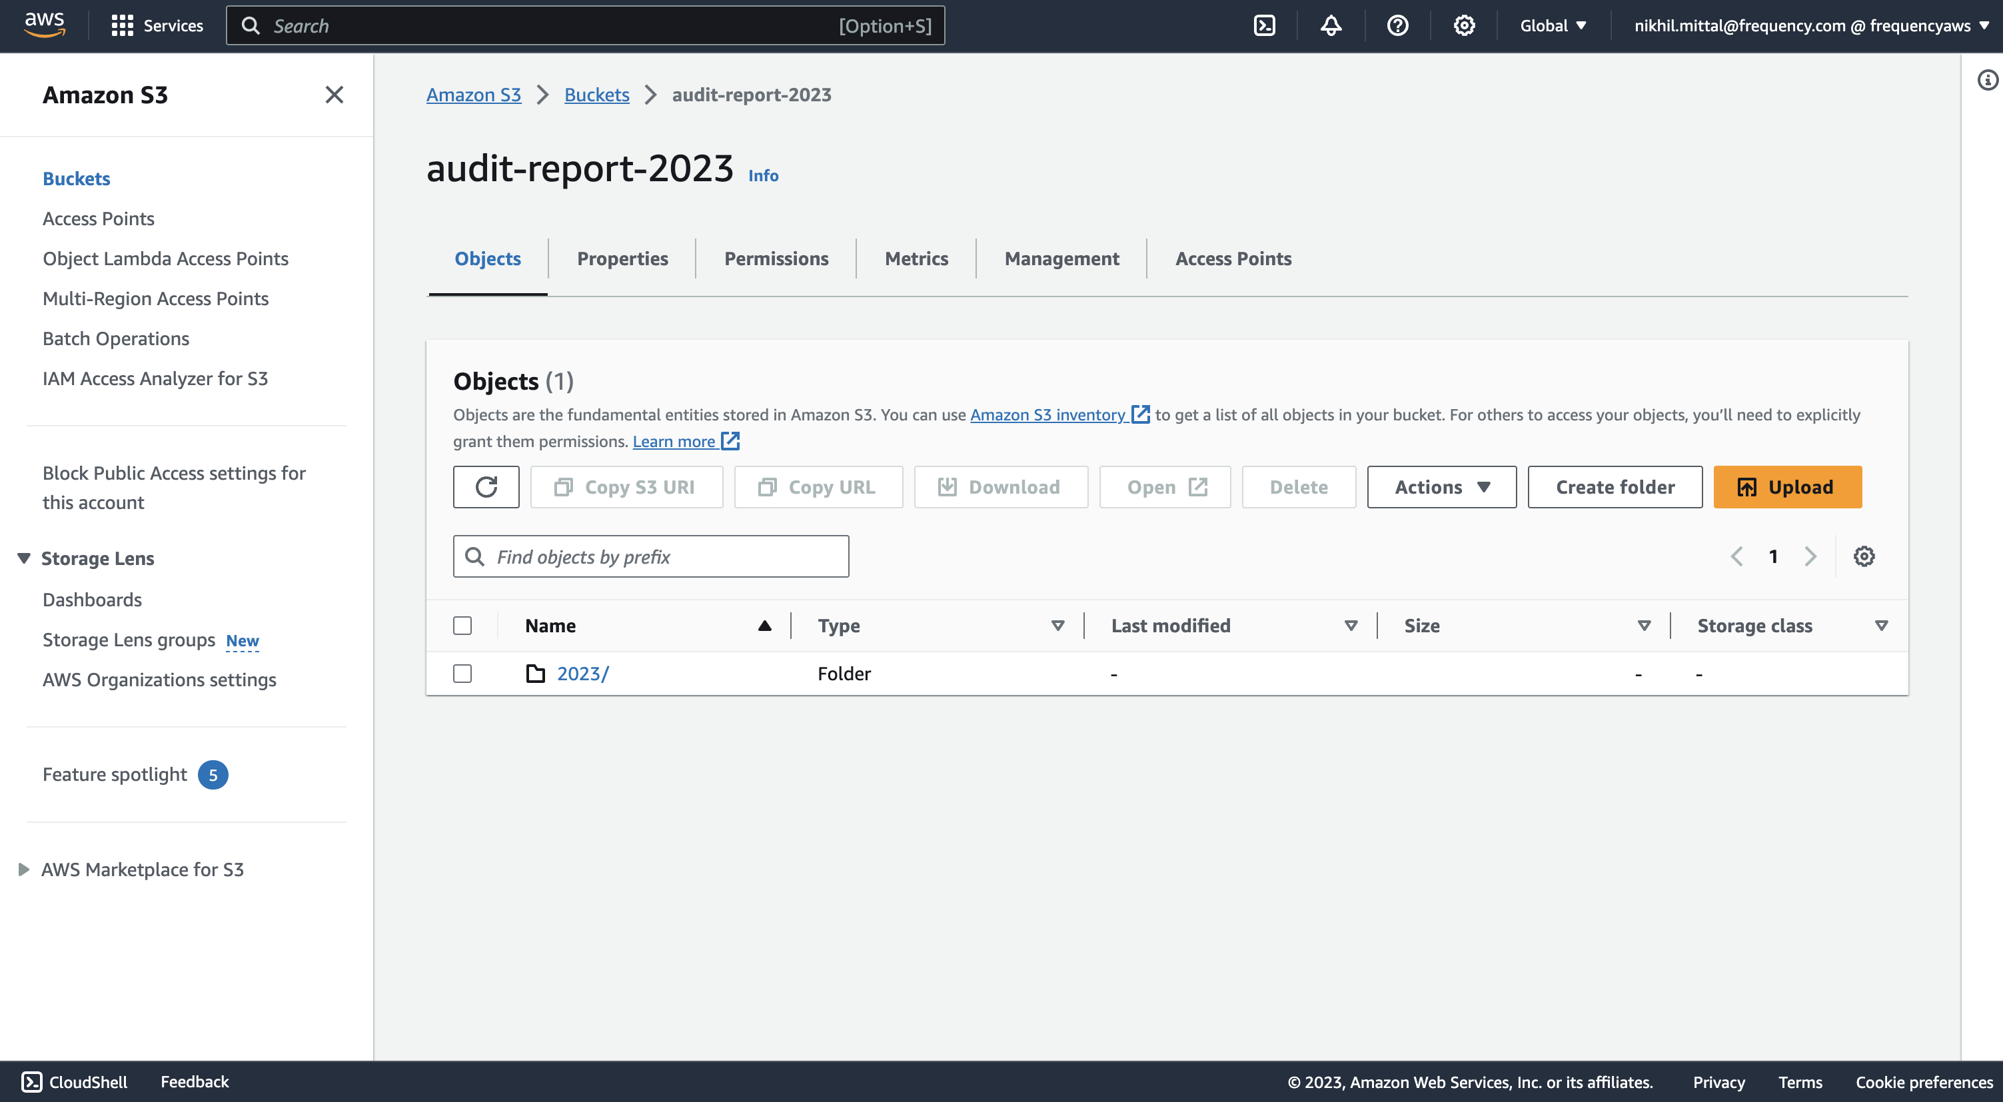The image size is (2003, 1102).
Task: Open IAM Access Analyzer for S3
Action: pyautogui.click(x=155, y=378)
